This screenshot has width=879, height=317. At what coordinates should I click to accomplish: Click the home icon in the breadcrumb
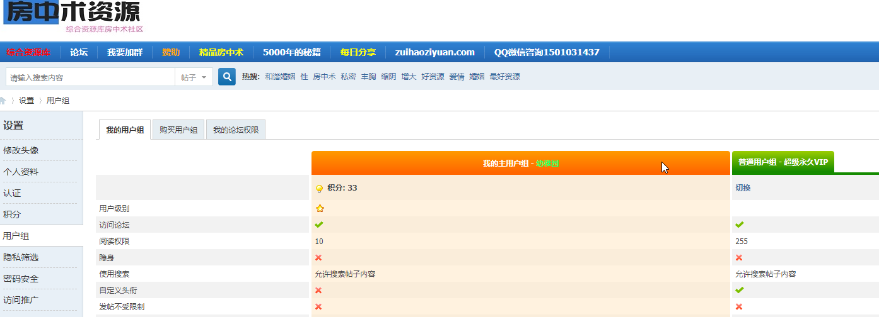click(x=3, y=101)
